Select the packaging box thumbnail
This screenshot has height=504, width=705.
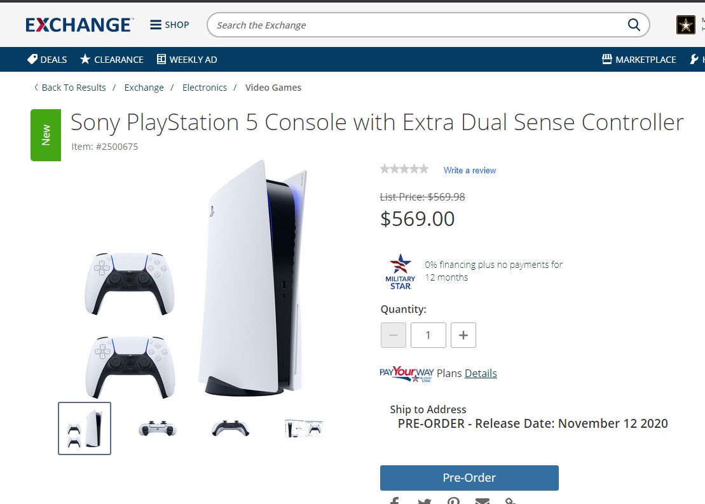click(303, 428)
